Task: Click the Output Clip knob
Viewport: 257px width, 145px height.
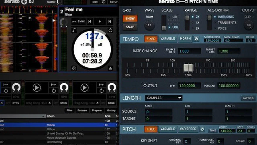Action: (x=249, y=25)
